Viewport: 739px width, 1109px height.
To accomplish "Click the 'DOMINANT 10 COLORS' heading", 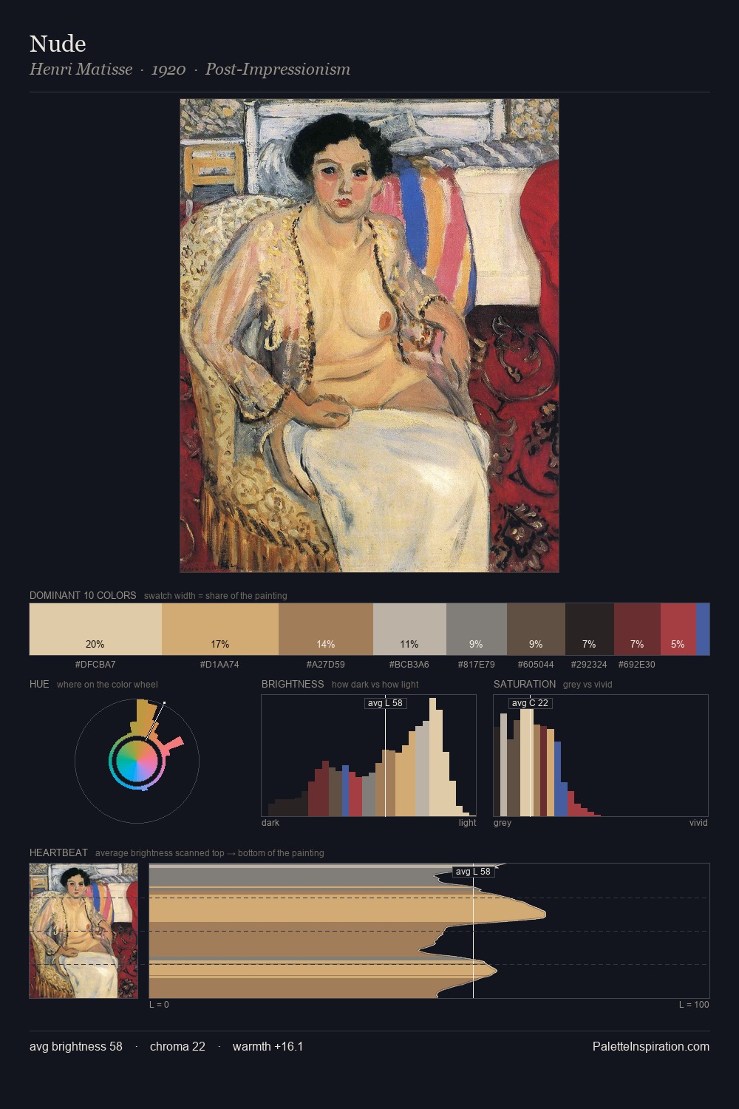I will click(83, 595).
